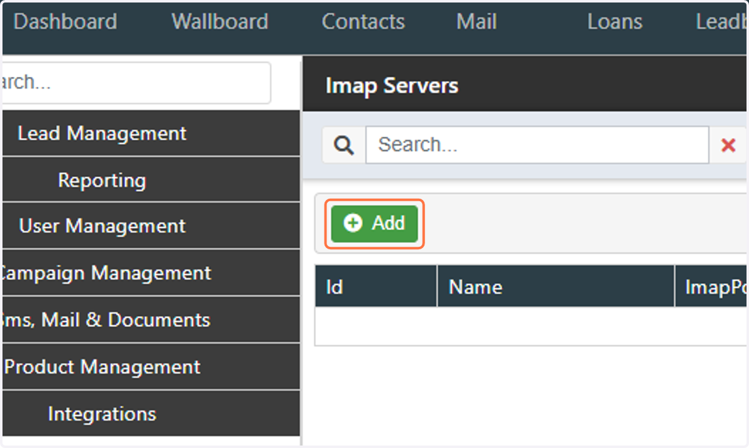Focus the Imap Servers search field
Screen dimensions: 749x448
click(x=537, y=145)
